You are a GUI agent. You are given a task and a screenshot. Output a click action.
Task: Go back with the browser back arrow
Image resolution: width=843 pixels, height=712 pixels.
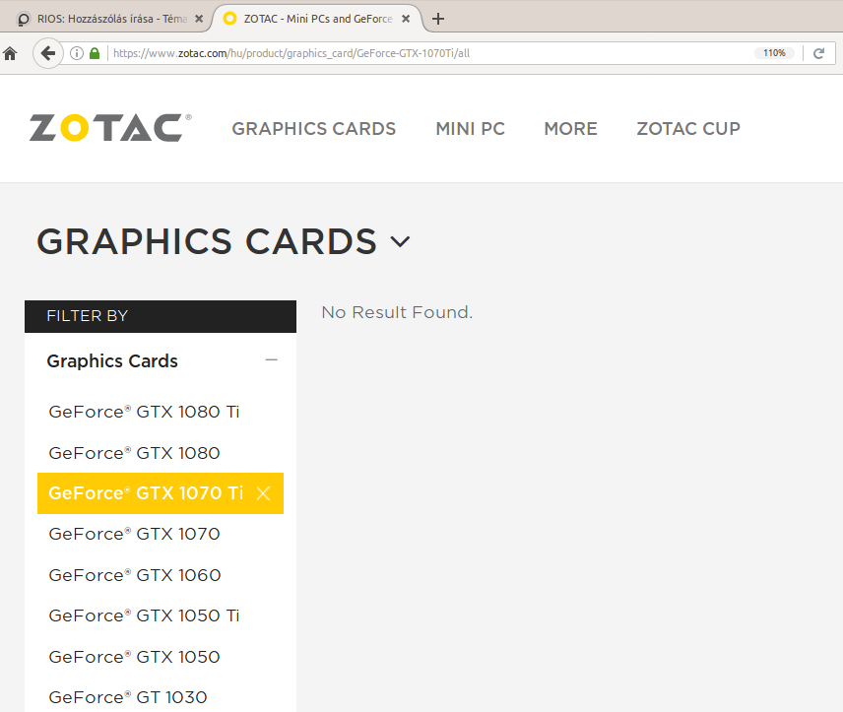pyautogui.click(x=48, y=53)
